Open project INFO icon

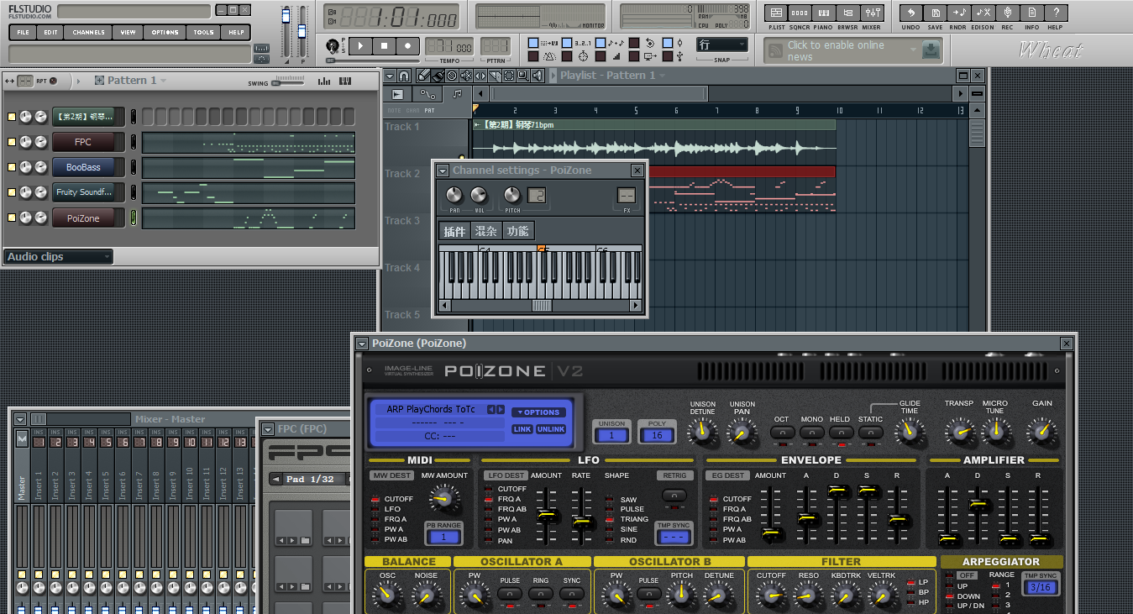pos(1031,13)
